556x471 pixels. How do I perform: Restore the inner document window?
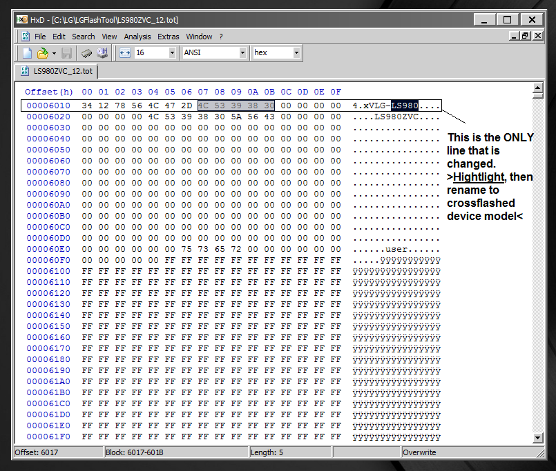[x=525, y=36]
